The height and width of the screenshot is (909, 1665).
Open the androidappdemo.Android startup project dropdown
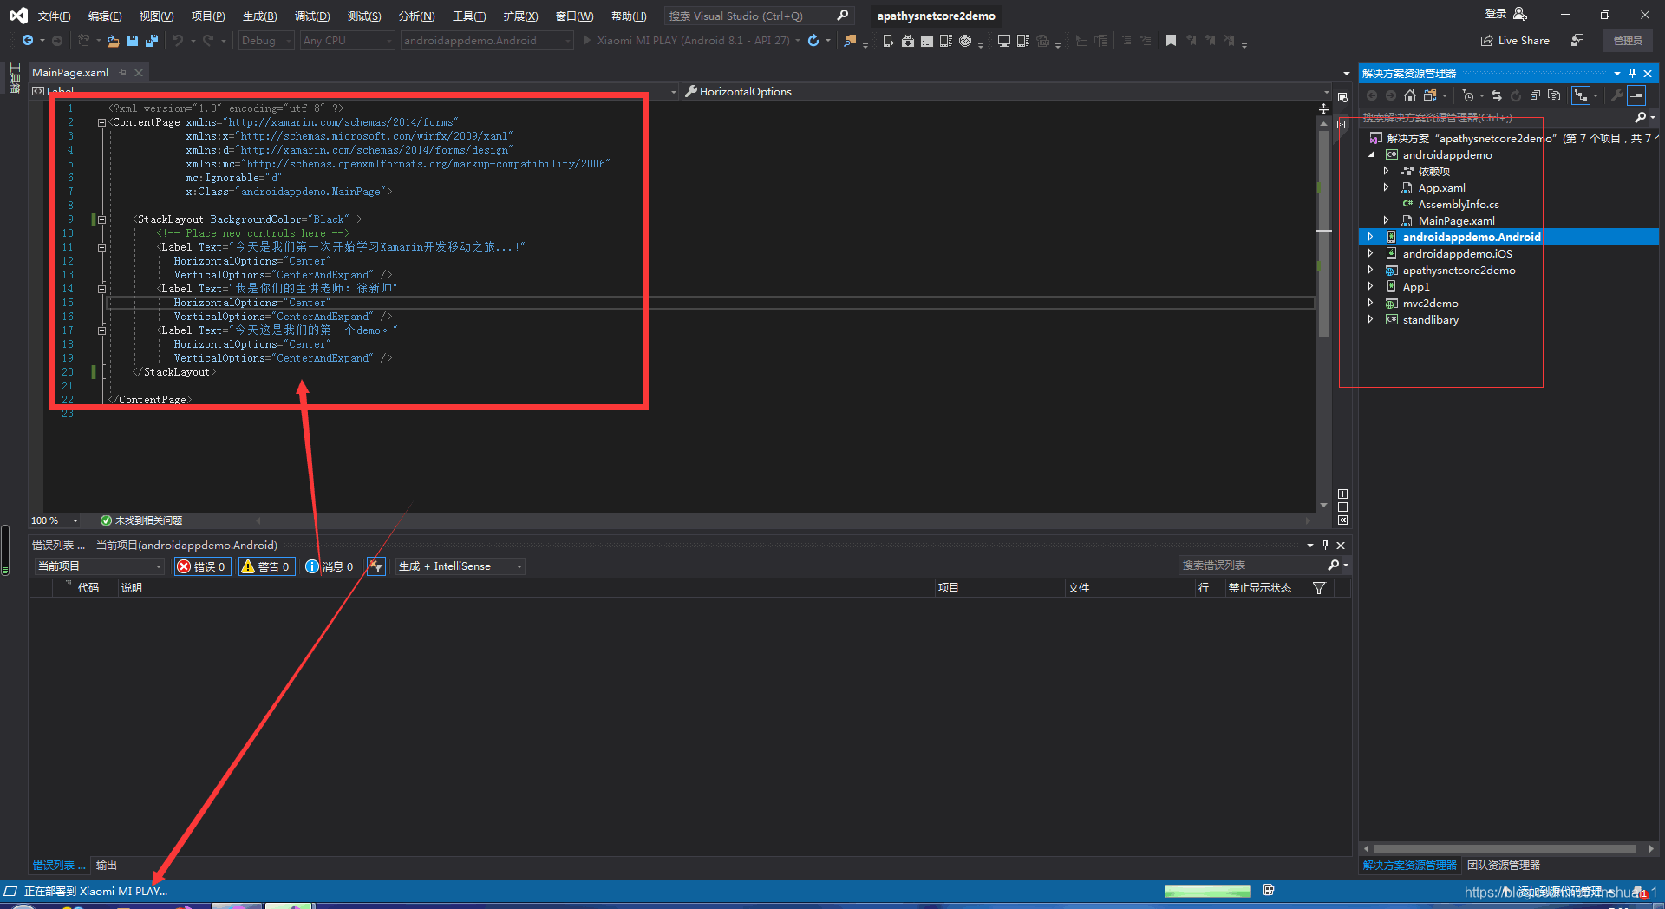pyautogui.click(x=486, y=41)
